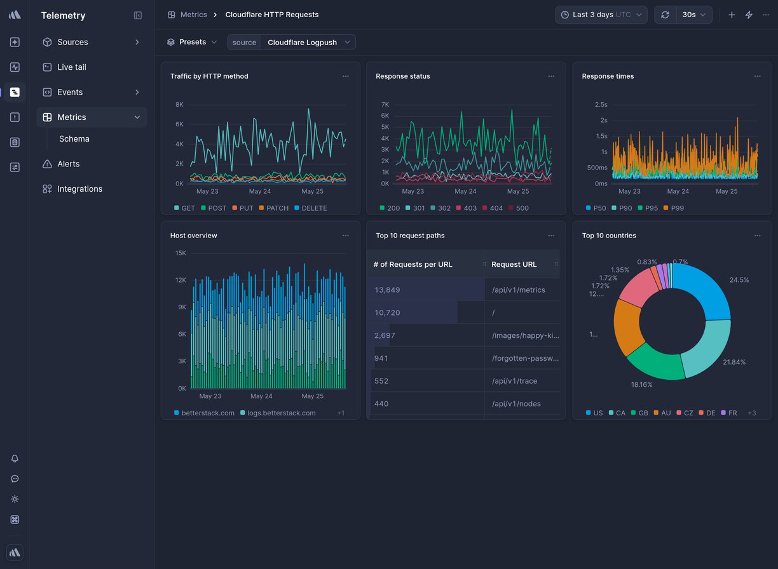
Task: Toggle AU in countries legend
Action: click(662, 413)
